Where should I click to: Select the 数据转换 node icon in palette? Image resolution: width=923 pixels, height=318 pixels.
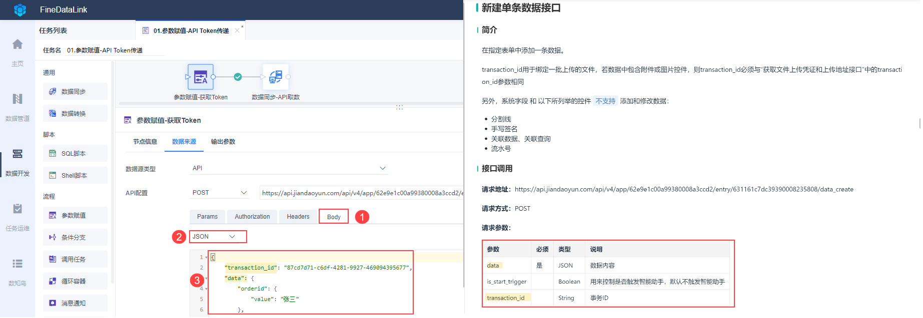point(53,113)
